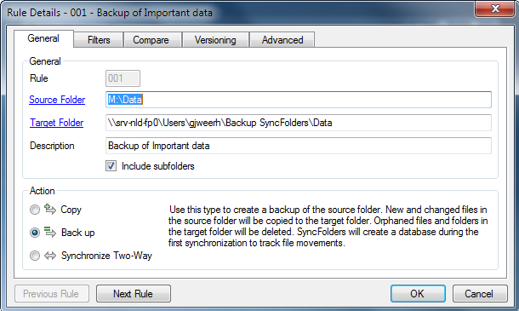
Task: Click the Back up action arrow icon
Action: coord(50,232)
